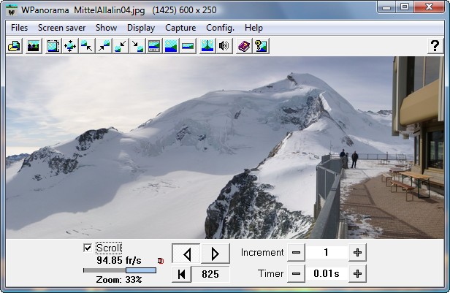
Task: Uncheck the Scroll checkbox
Action: (x=88, y=248)
